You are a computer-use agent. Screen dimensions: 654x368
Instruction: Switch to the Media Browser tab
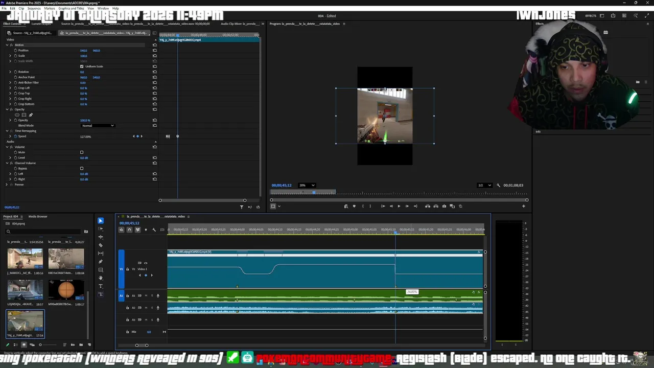click(38, 216)
